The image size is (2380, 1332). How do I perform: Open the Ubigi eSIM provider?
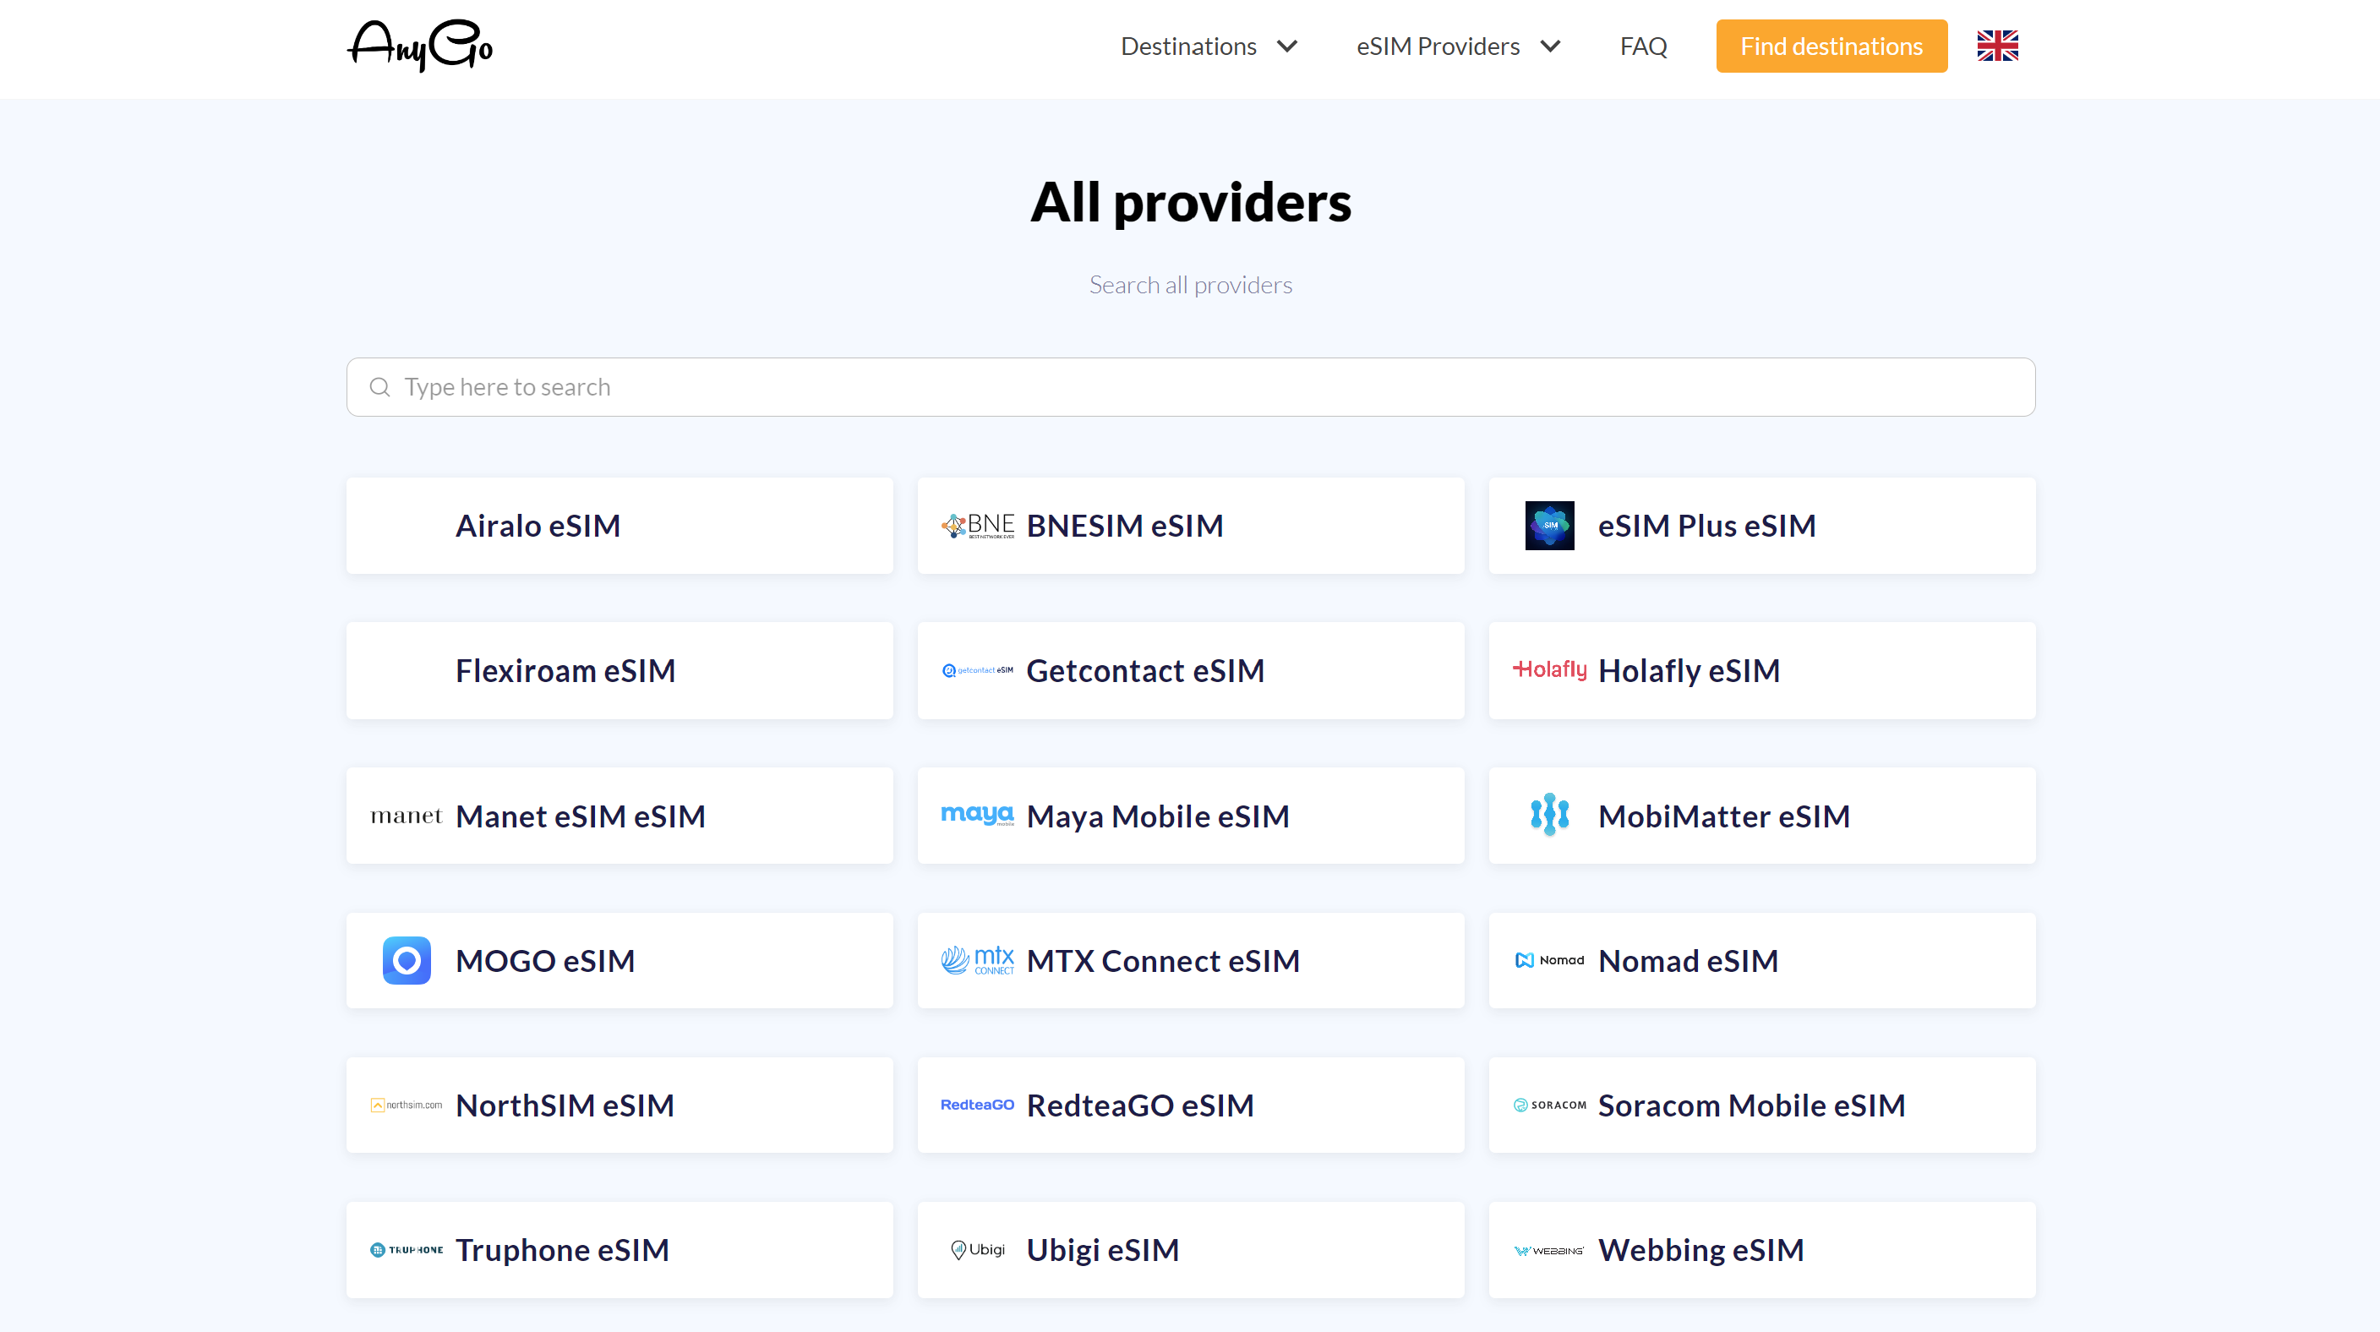1190,1250
